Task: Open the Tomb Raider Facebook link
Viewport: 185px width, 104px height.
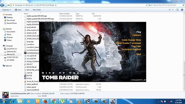Action: tap(128, 43)
